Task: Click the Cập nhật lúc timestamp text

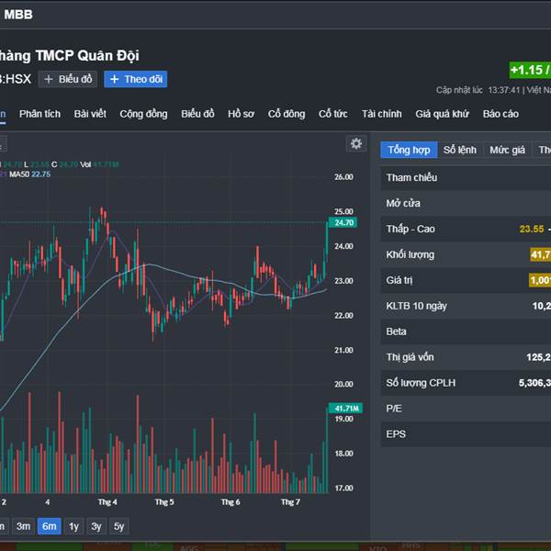Action: [493, 90]
